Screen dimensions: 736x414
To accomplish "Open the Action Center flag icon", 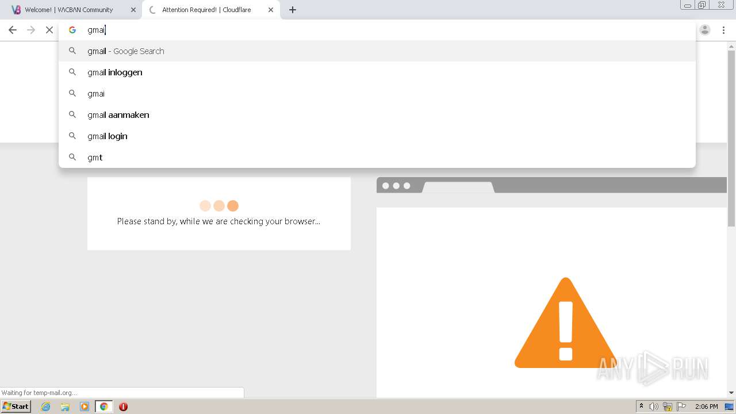I will 681,407.
